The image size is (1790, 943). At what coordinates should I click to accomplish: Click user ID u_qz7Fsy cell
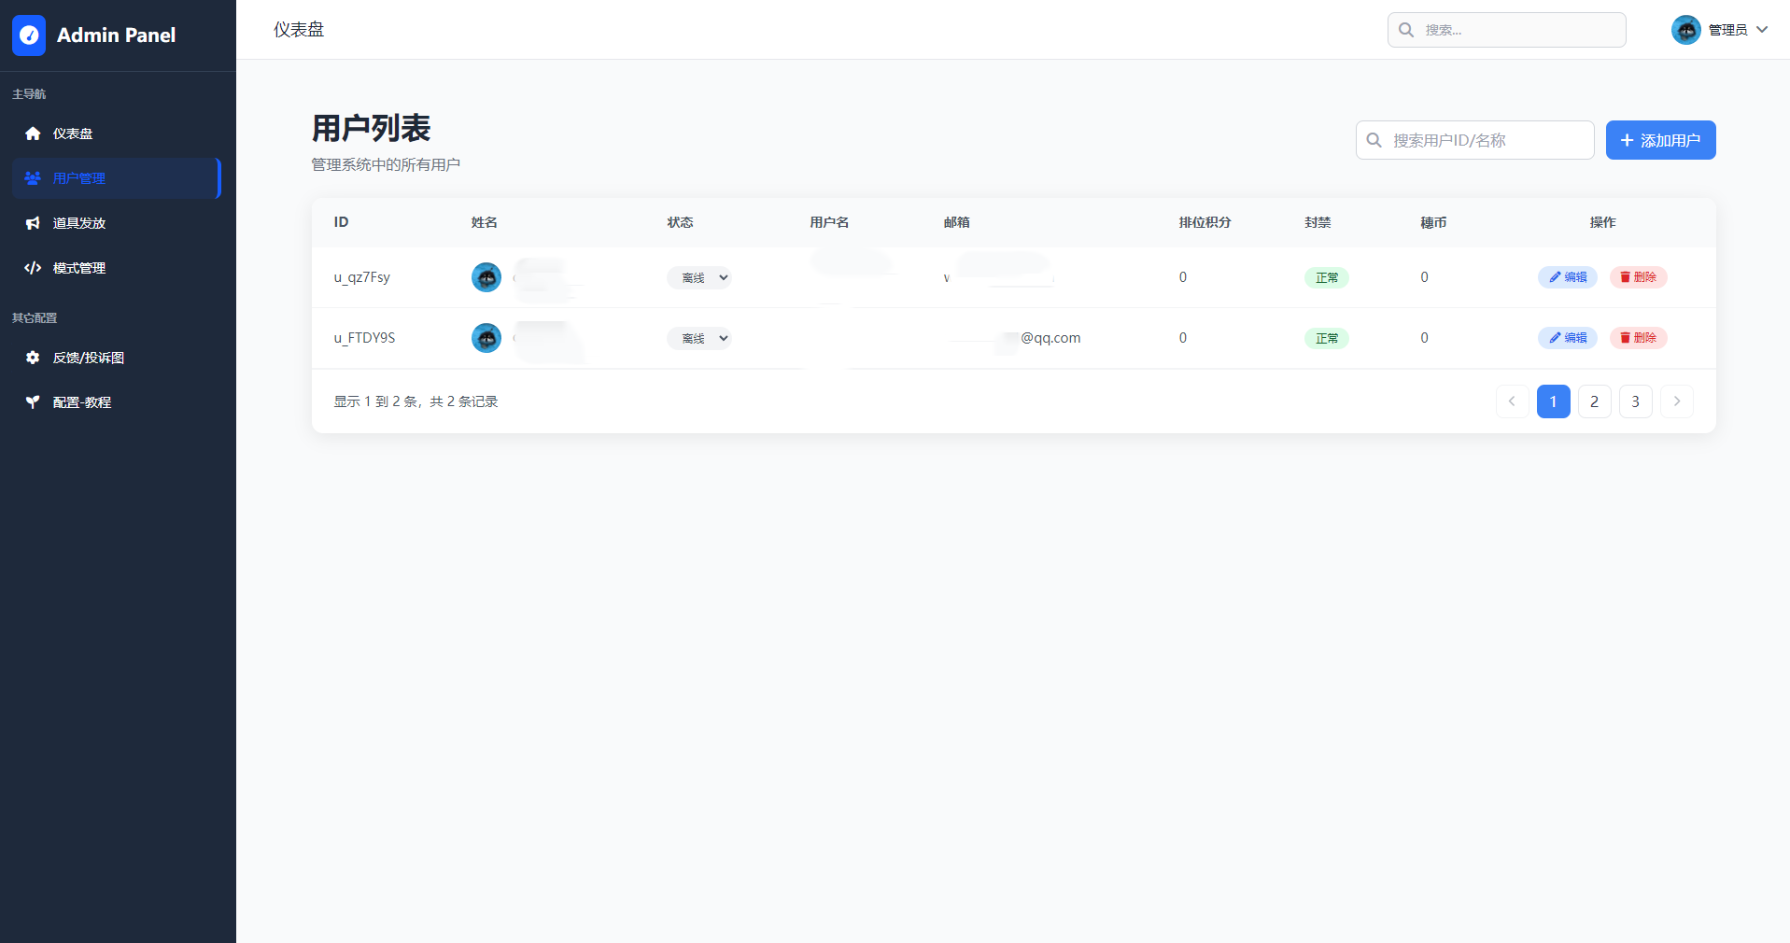coord(362,277)
